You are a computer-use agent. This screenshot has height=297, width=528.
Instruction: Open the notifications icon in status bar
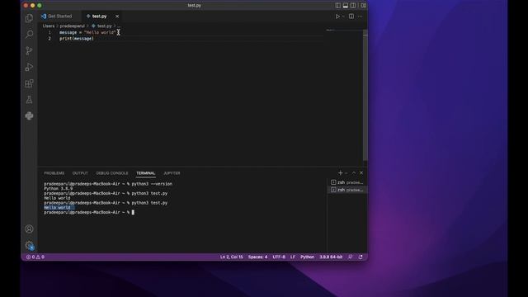361,257
